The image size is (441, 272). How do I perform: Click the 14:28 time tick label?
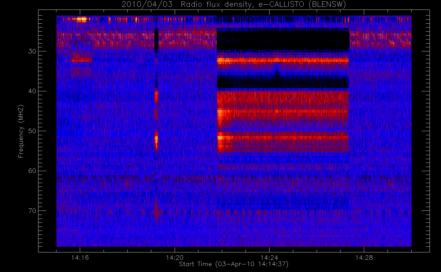tap(364, 258)
